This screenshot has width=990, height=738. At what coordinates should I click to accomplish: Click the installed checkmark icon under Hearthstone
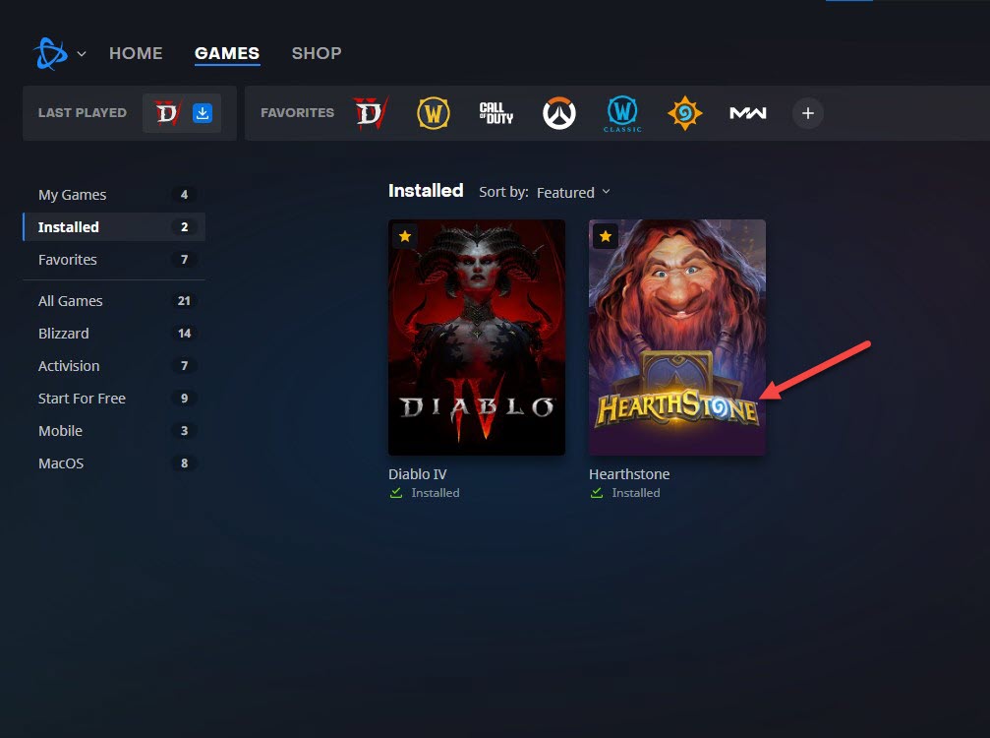597,493
